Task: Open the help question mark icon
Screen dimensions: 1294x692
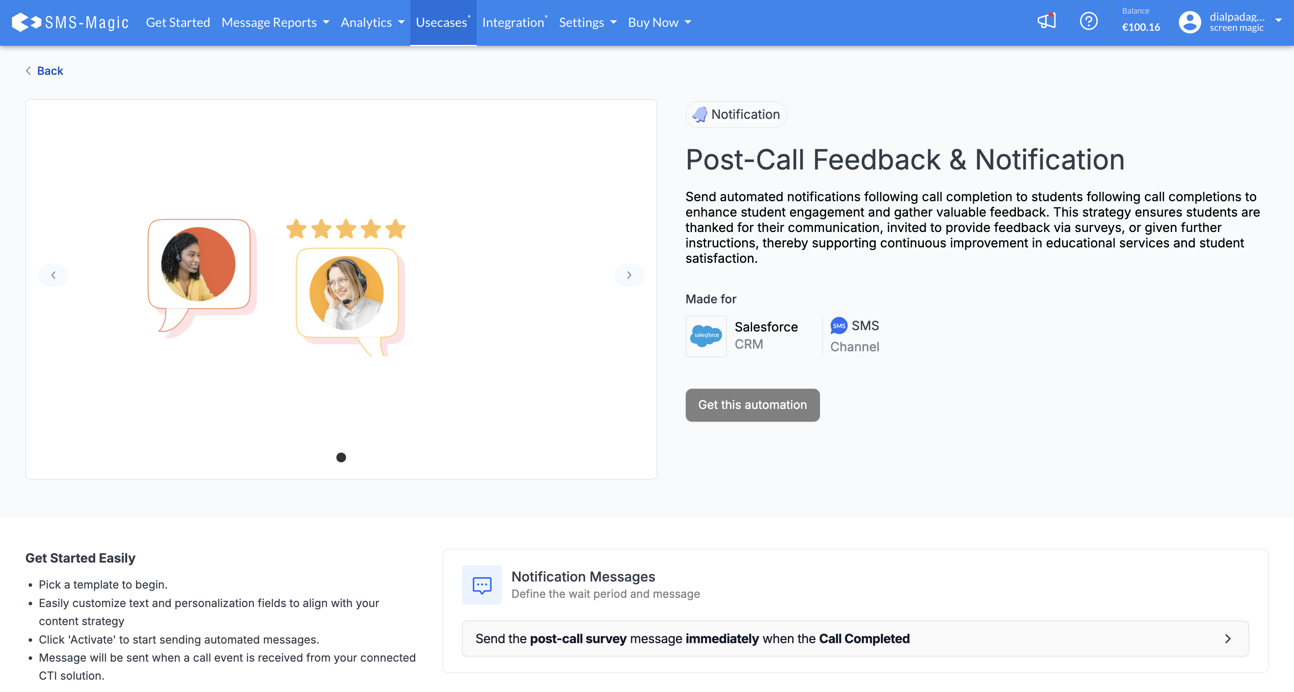Action: (x=1088, y=22)
